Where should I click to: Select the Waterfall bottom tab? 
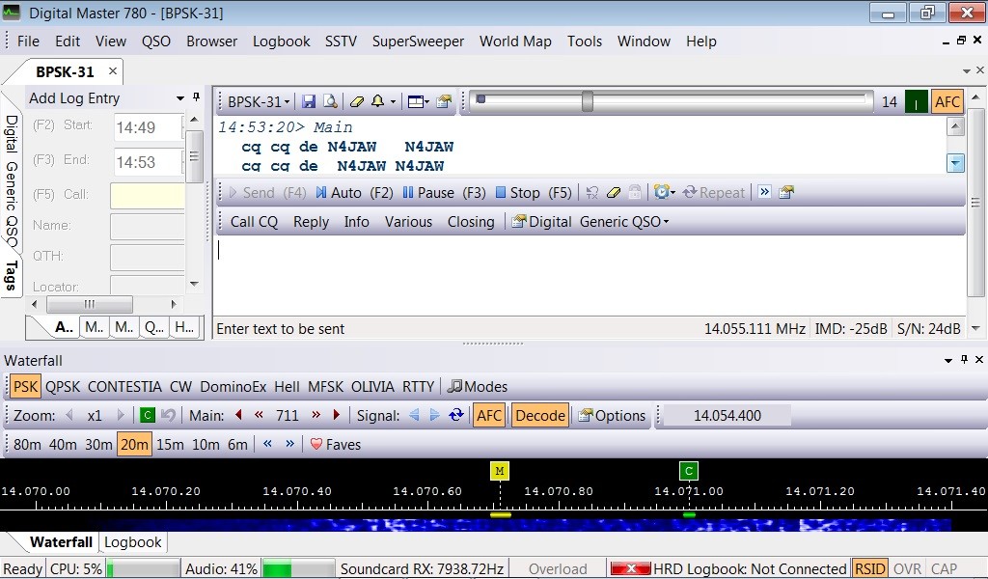coord(61,541)
